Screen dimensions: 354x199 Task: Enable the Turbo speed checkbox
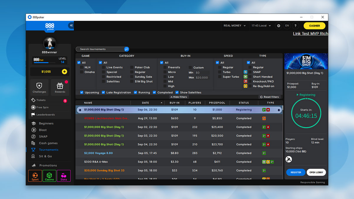coord(220,72)
